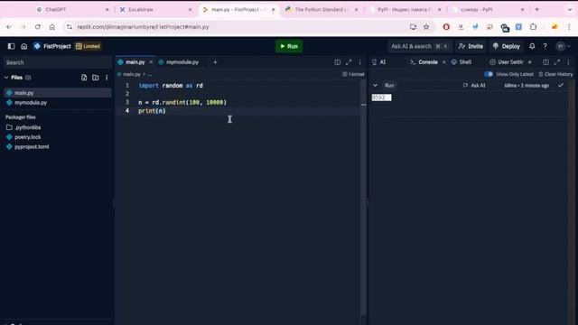Invite collaborators to the project
The height and width of the screenshot is (325, 578).
click(471, 46)
